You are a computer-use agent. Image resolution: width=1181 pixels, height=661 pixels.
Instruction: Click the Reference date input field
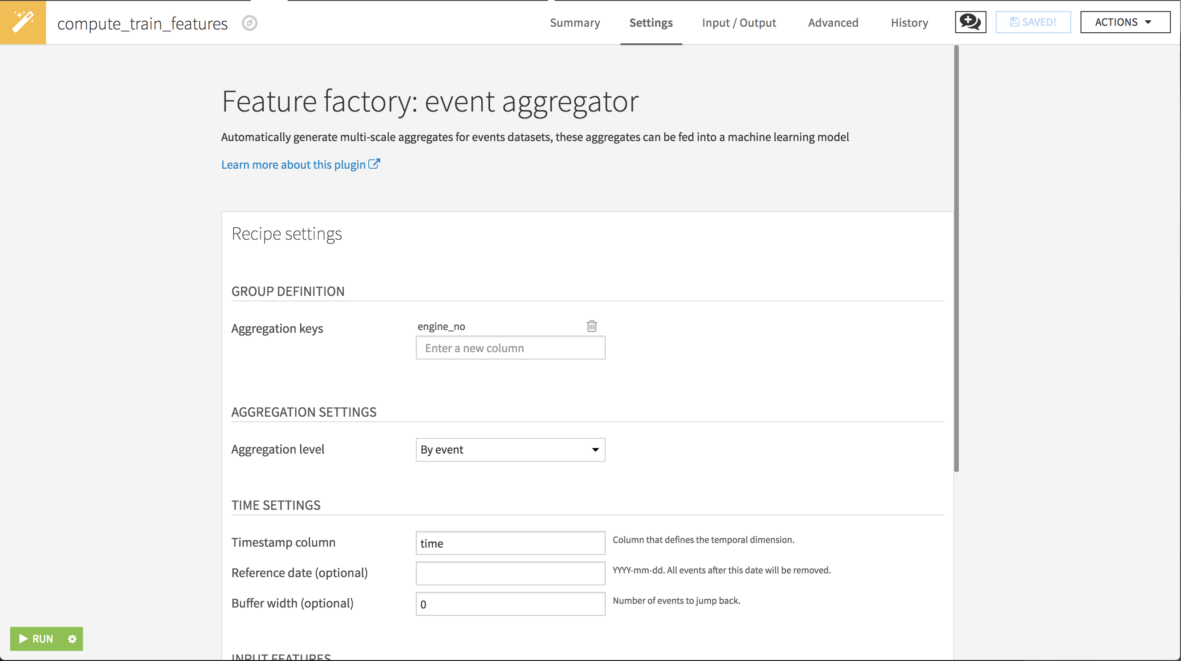point(510,573)
